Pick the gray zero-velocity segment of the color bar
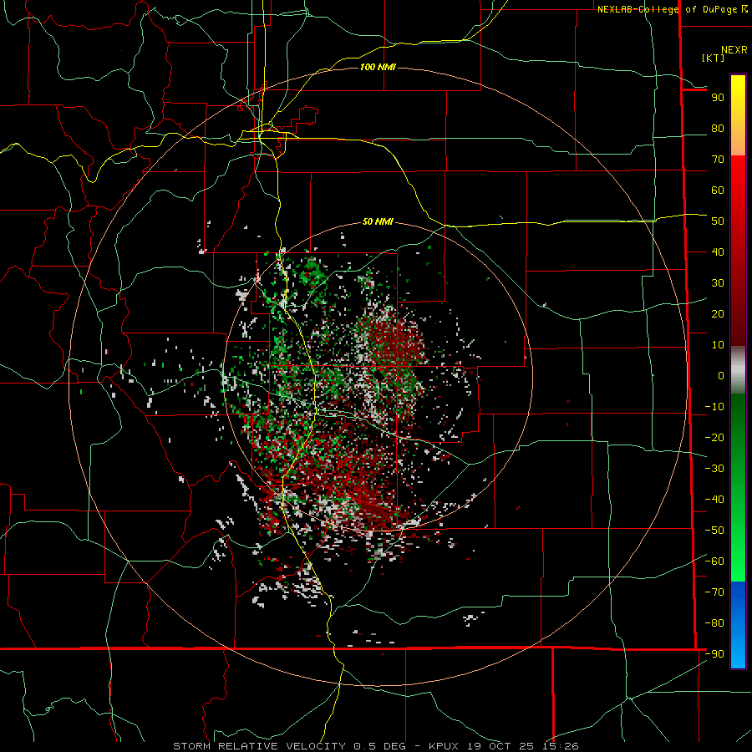This screenshot has height=752, width=752. pos(738,370)
